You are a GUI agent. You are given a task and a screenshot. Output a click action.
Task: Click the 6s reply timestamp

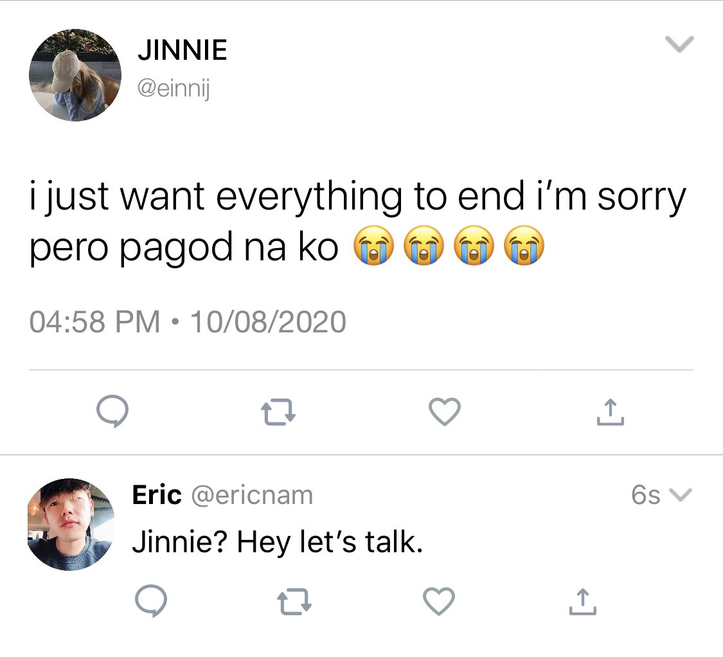coord(645,494)
